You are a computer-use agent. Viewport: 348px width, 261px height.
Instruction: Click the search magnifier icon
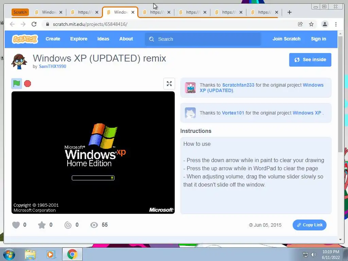(152, 39)
